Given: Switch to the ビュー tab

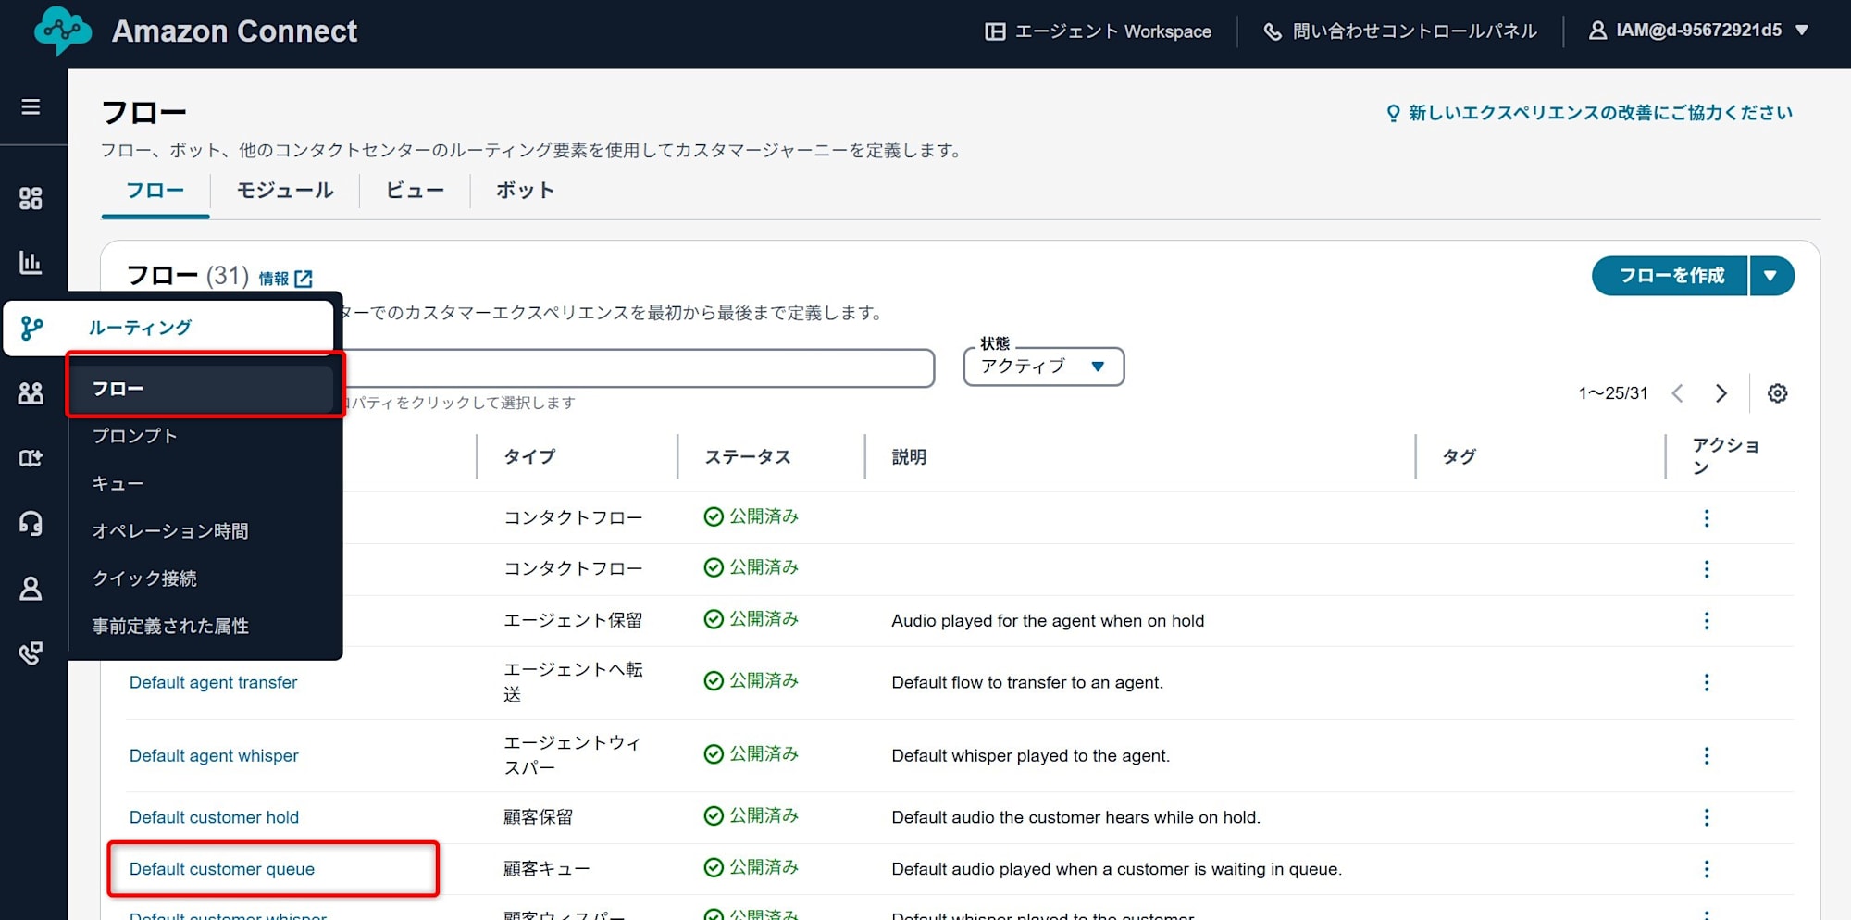Looking at the screenshot, I should pos(415,191).
